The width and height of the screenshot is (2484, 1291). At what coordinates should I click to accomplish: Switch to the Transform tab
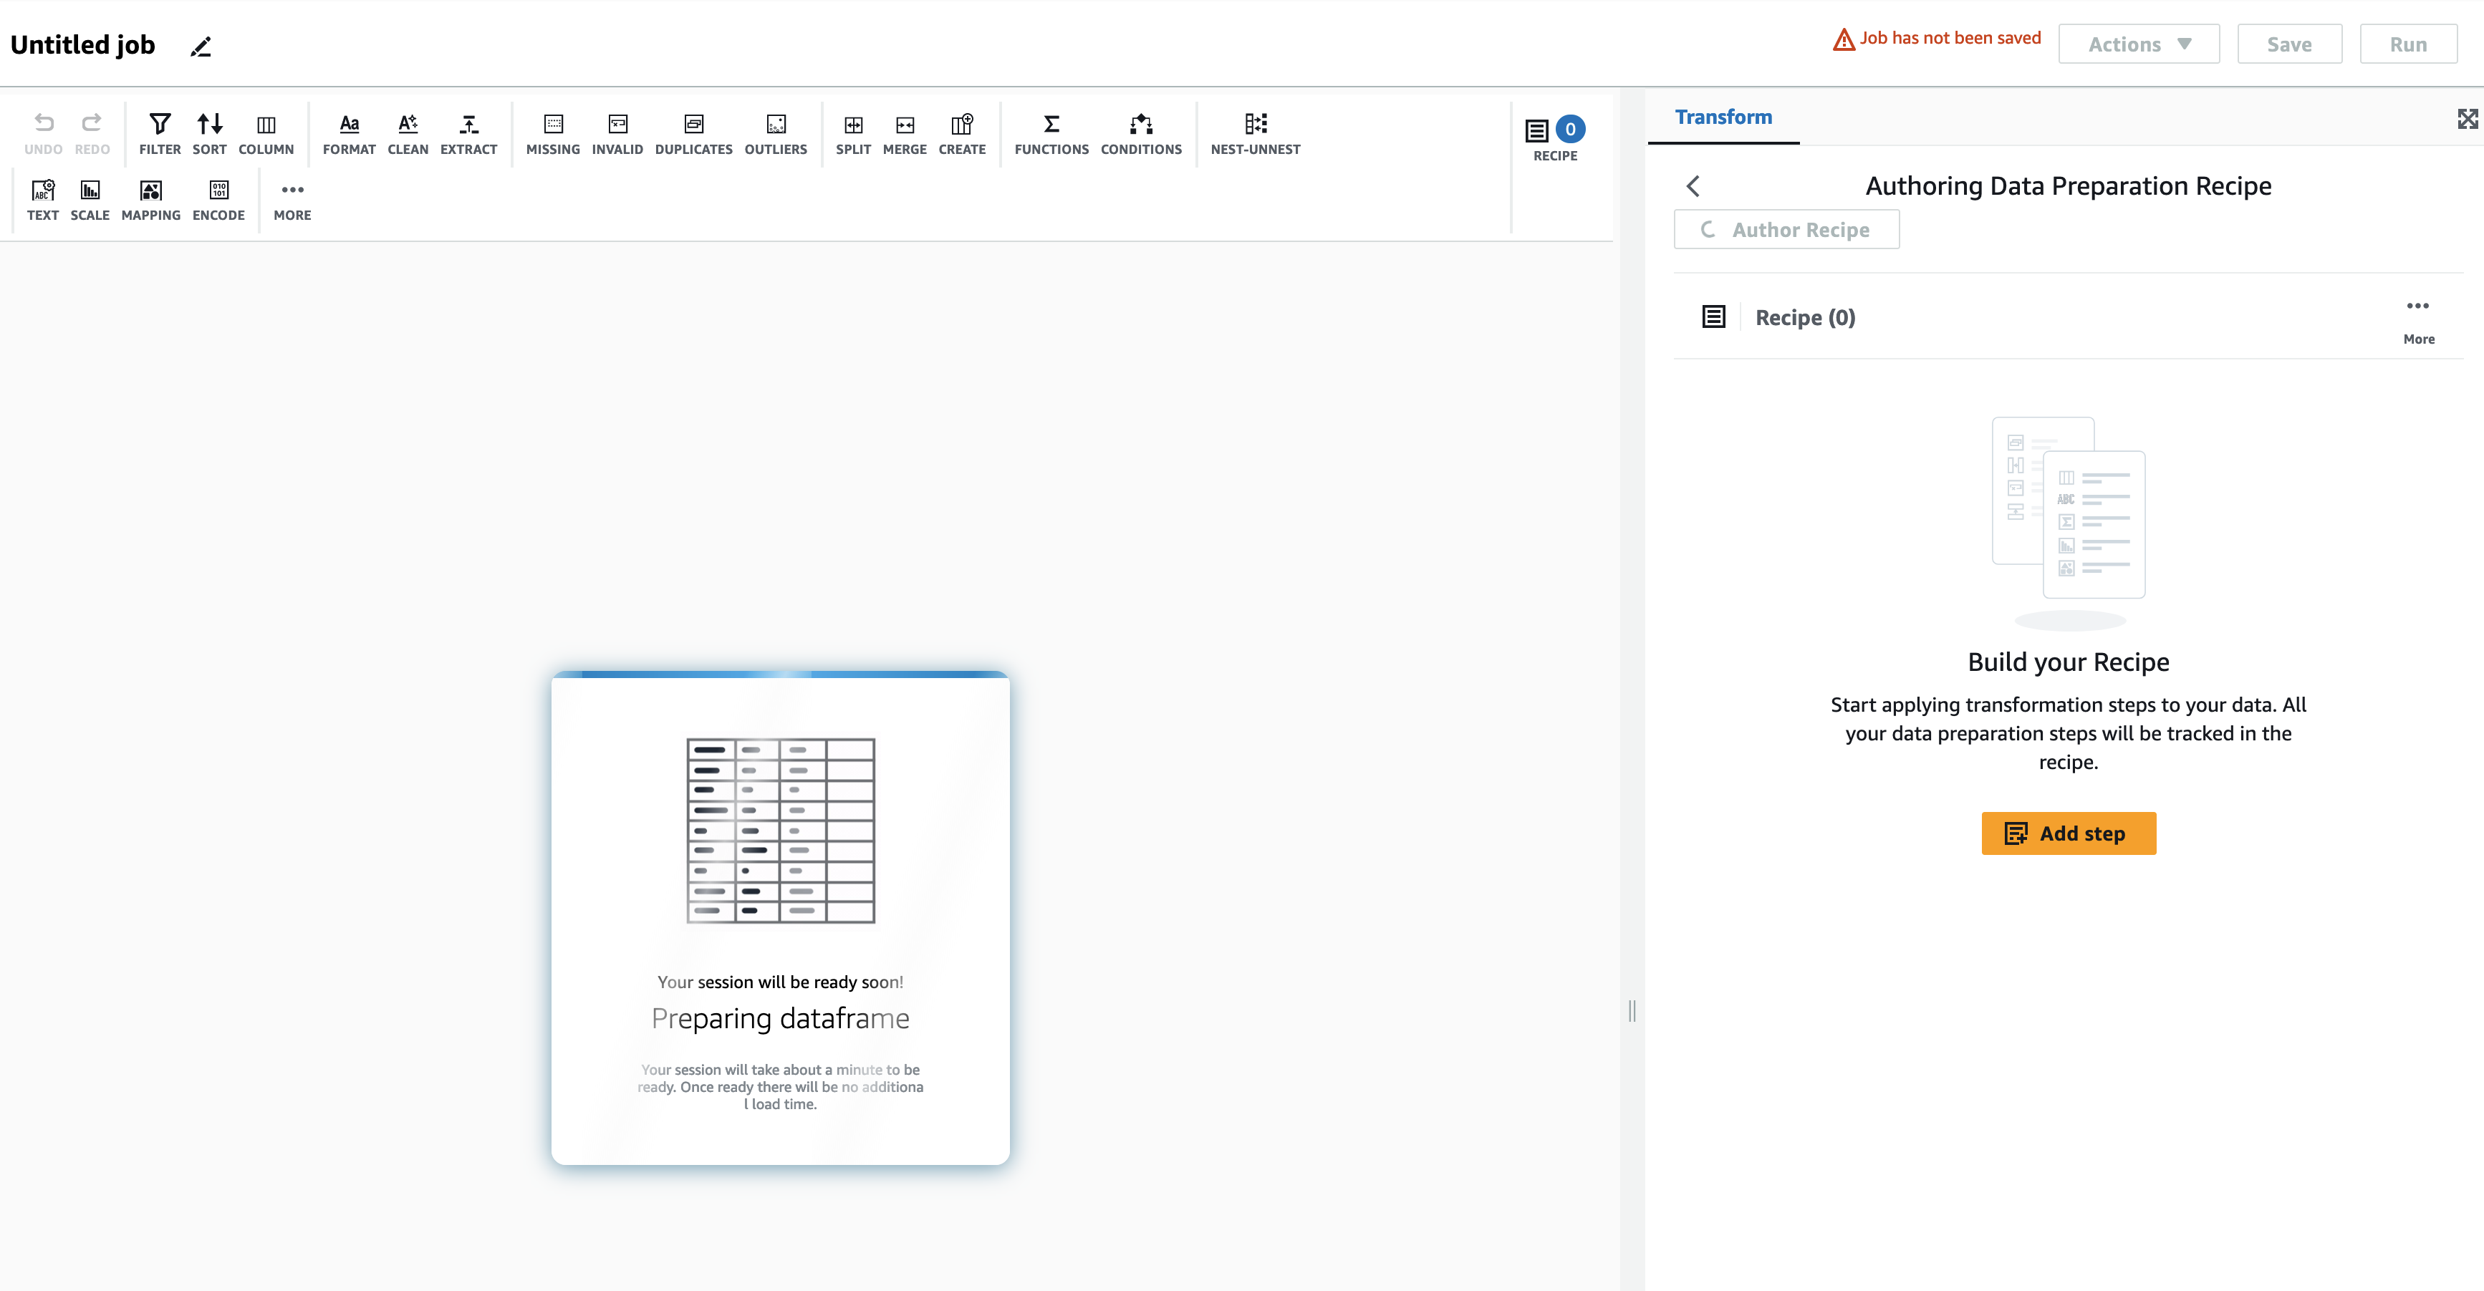tap(1723, 117)
